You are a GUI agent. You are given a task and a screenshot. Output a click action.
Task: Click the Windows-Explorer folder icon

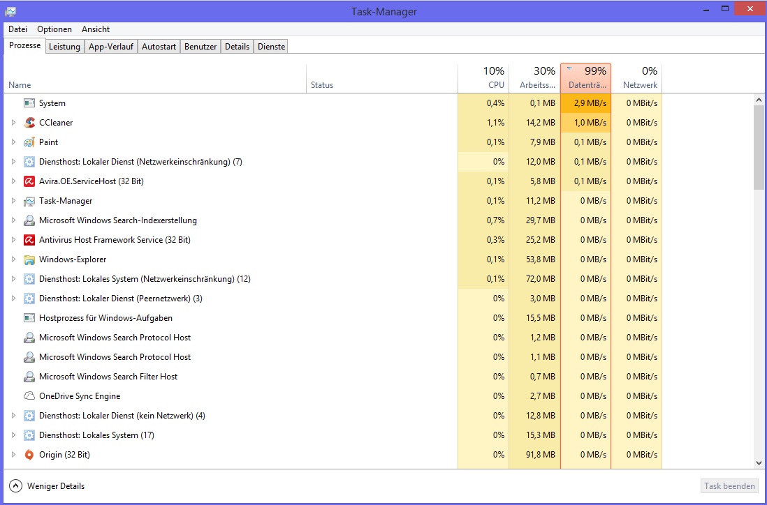(x=29, y=259)
